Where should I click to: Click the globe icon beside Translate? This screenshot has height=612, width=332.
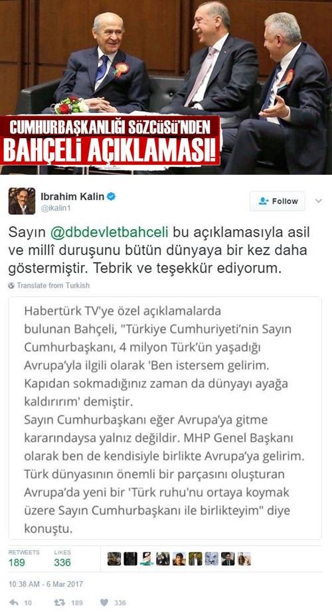(x=11, y=286)
